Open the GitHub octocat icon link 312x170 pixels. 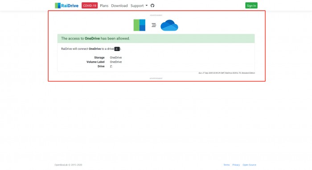pos(152,5)
